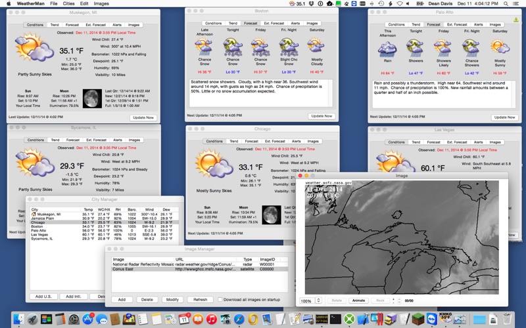Open the Trash in the Dock
526x328 pixels.
(508, 319)
